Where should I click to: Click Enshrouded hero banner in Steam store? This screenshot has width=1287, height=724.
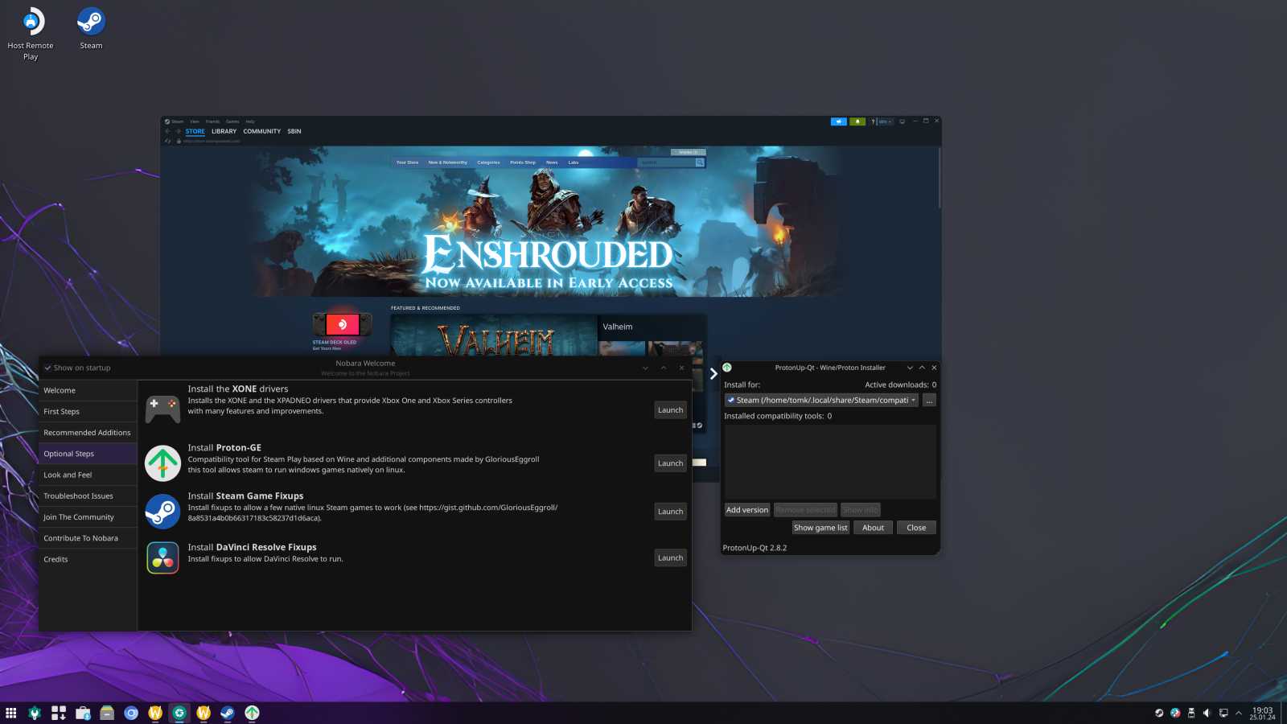coord(549,222)
